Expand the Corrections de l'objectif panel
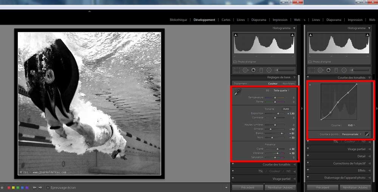 tap(370, 163)
